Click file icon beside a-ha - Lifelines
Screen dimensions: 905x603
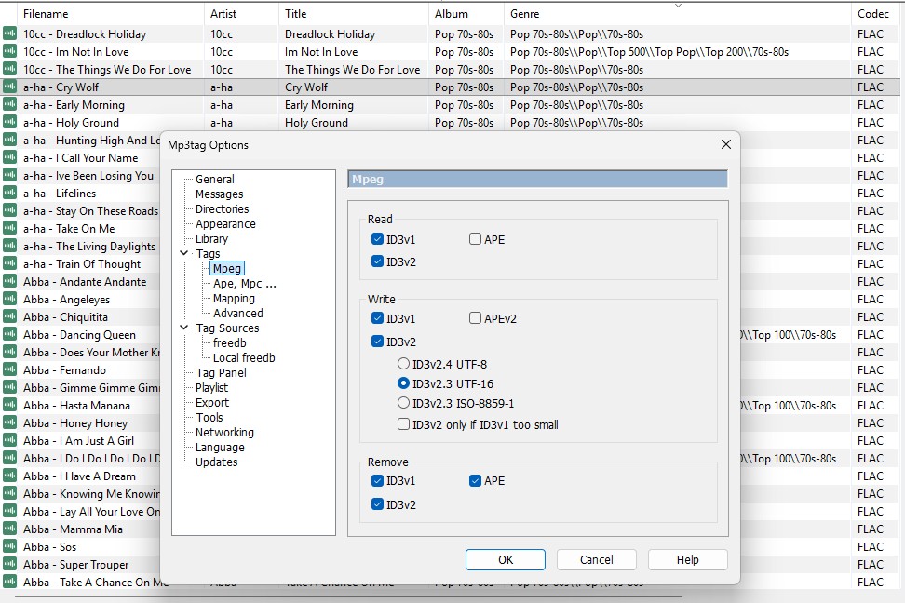click(10, 194)
